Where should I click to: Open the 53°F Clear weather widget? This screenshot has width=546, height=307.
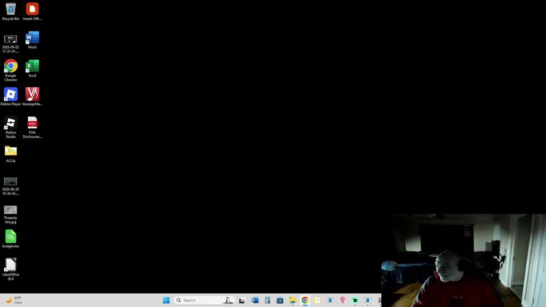coord(14,300)
